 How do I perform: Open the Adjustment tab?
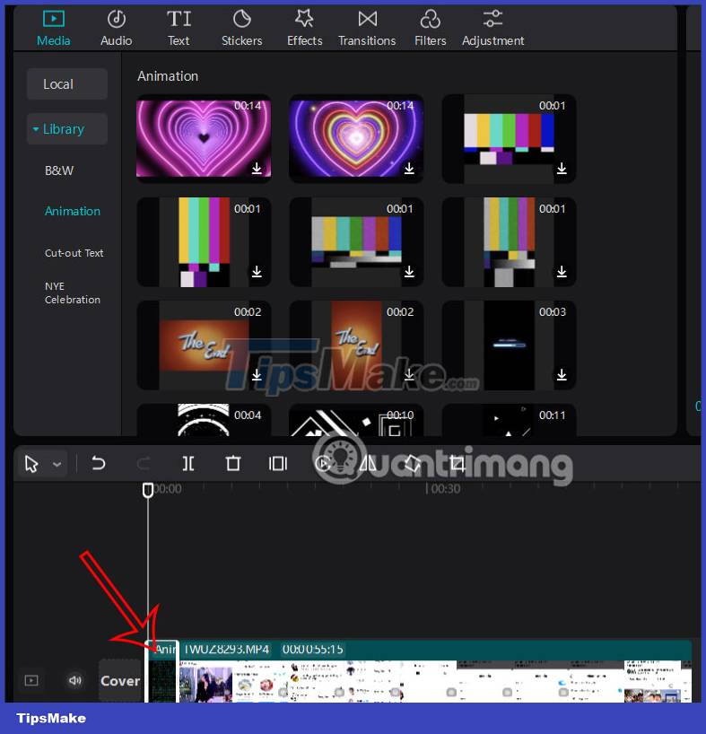tap(492, 29)
